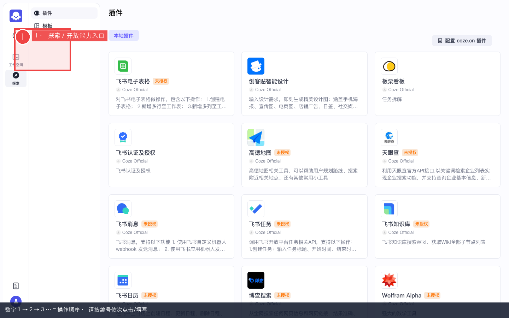This screenshot has width=509, height=318.
Task: Click Coze Official under 飞书消息
Action: pos(135,232)
